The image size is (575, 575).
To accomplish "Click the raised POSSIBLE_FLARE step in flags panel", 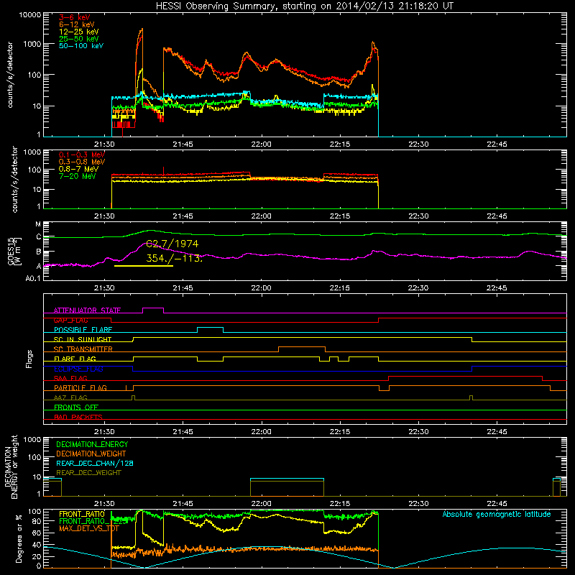I will coord(210,330).
